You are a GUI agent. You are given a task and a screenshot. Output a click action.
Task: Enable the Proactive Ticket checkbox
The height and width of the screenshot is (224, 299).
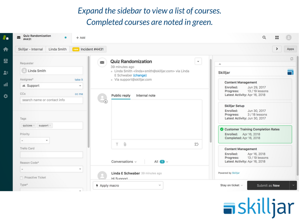coord(21,178)
